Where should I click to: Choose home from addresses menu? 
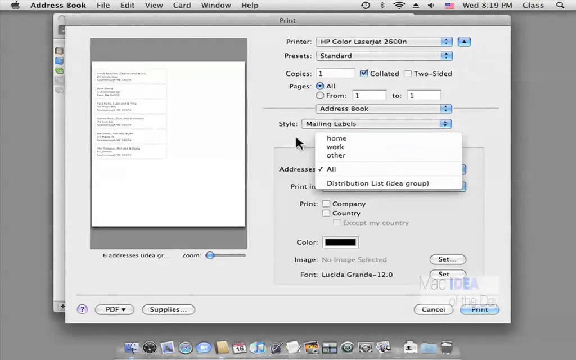point(389,138)
